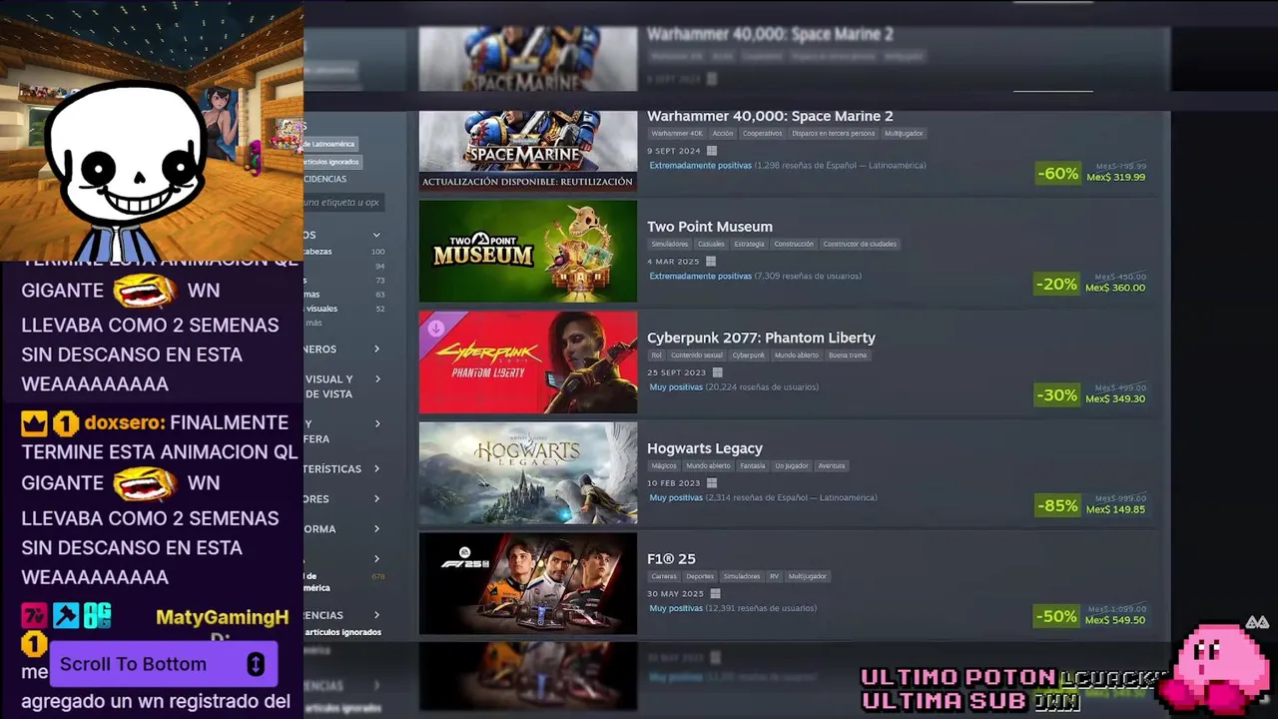Click the Mex$ 360.00 price
The height and width of the screenshot is (719, 1278).
pyautogui.click(x=1115, y=288)
